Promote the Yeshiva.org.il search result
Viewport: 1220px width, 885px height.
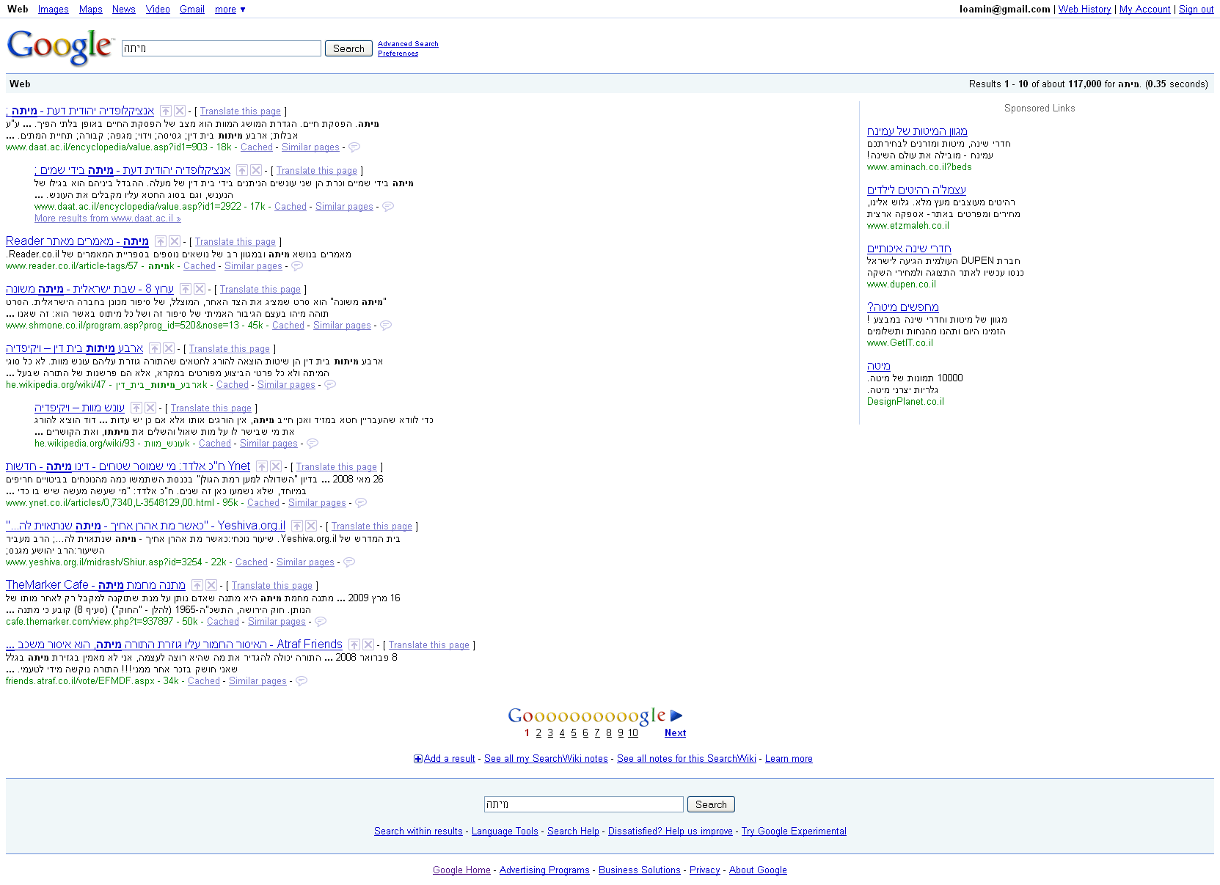[297, 526]
